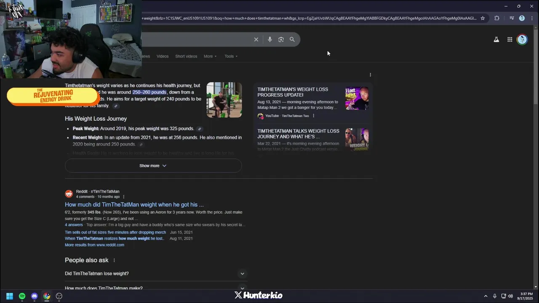
Task: Click 'His Weight Loss Journey' heading
Action: (x=96, y=119)
